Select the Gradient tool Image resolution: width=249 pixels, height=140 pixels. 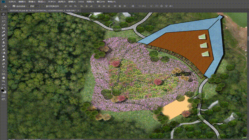coord(4,53)
